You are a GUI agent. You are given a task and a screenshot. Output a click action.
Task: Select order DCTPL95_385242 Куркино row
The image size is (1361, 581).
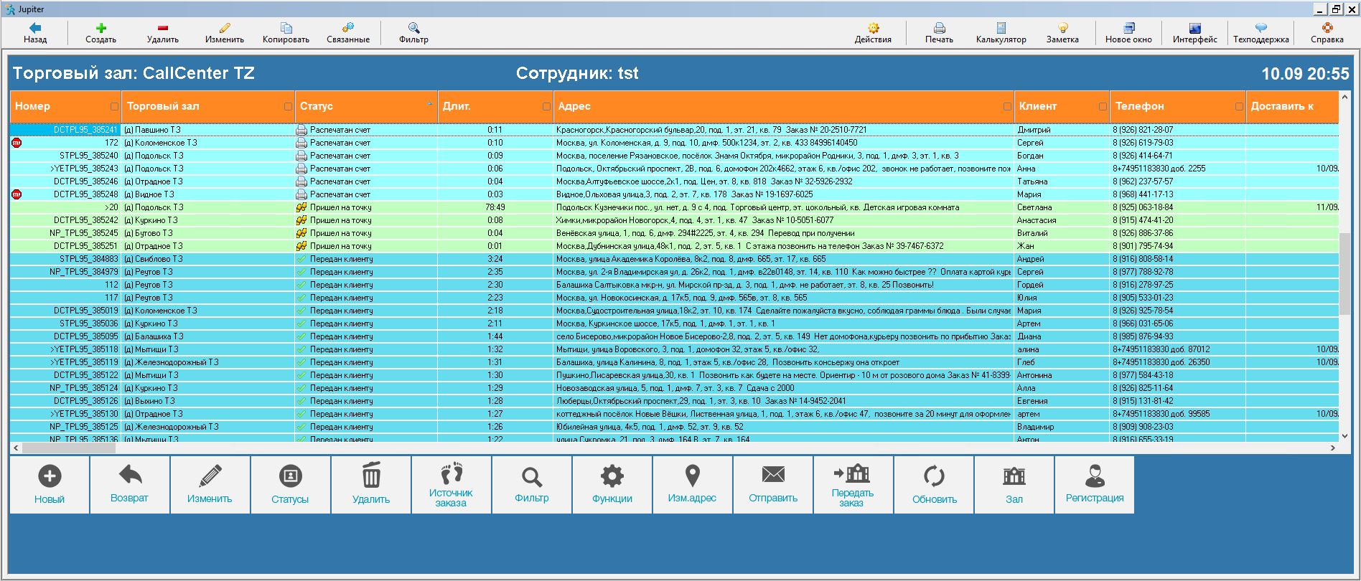(674, 220)
